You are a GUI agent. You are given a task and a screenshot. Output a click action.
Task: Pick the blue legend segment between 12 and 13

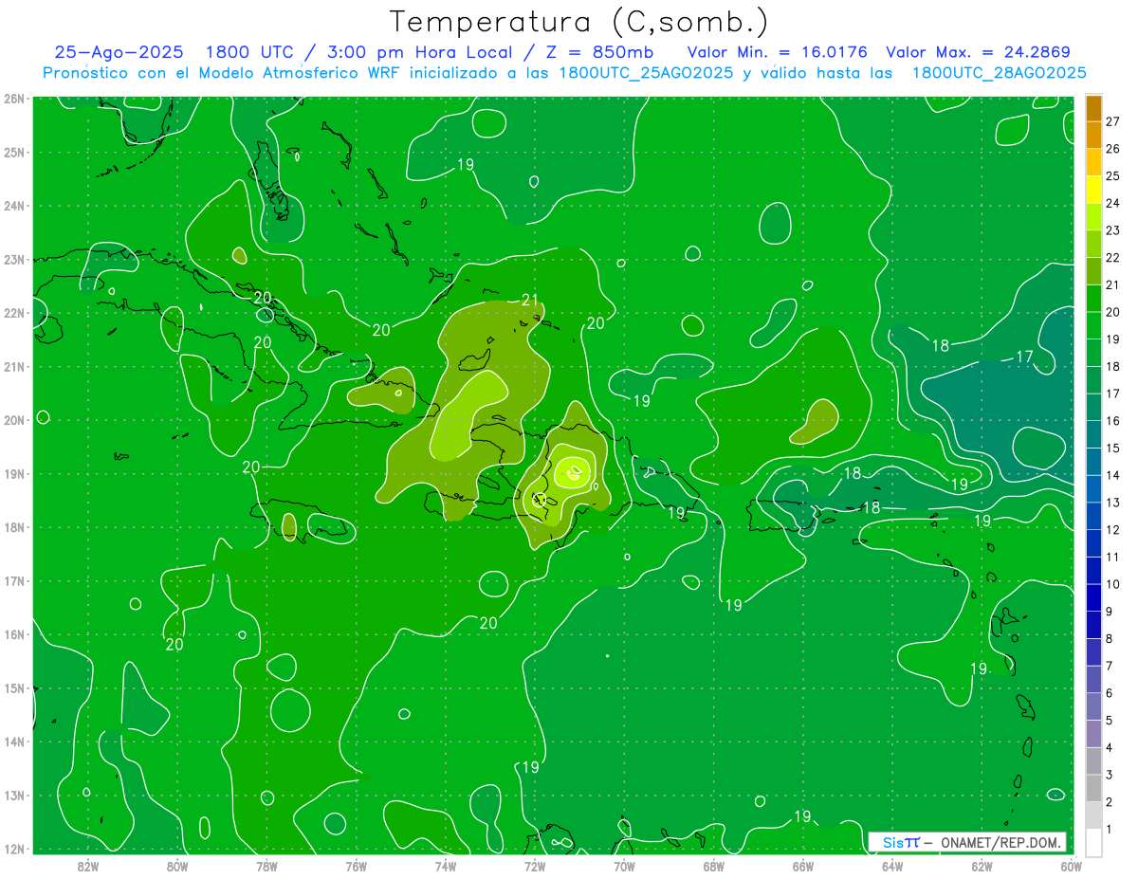coord(1093,516)
